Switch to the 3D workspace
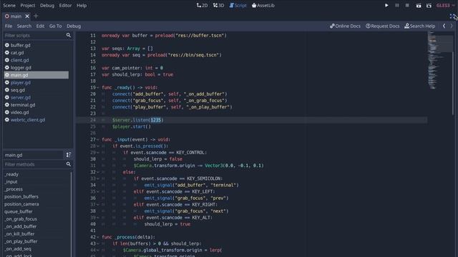458x257 pixels. (218, 5)
